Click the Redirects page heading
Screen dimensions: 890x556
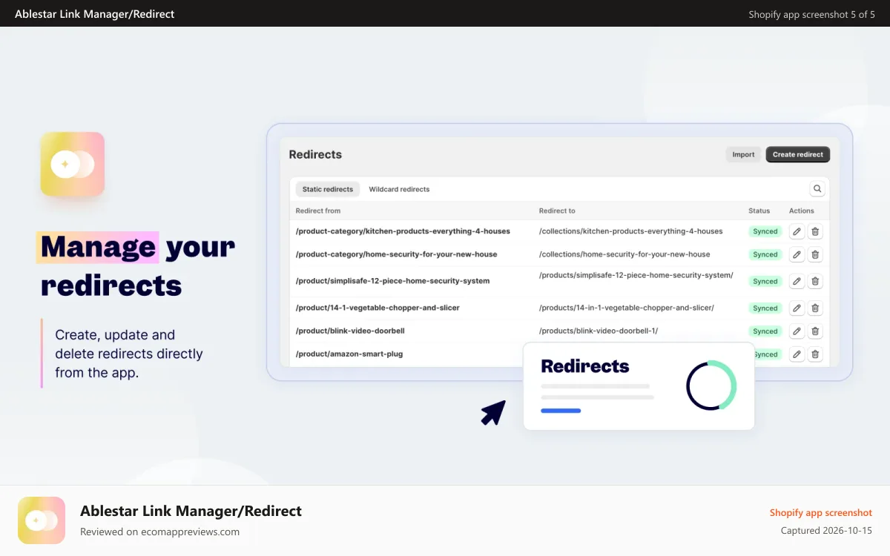coord(315,154)
